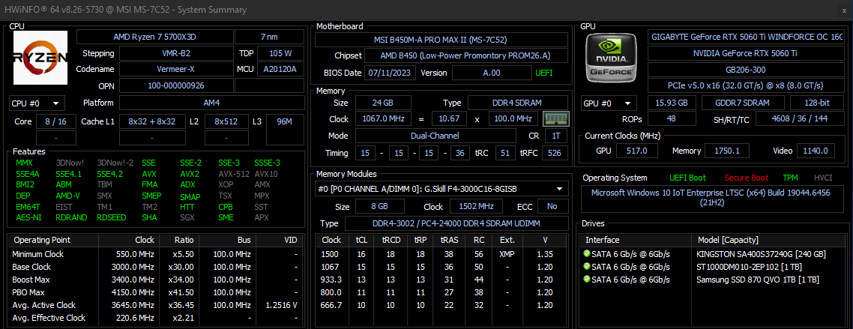Image resolution: width=853 pixels, height=329 pixels.
Task: Click the 7 nm process field
Action: pyautogui.click(x=269, y=37)
